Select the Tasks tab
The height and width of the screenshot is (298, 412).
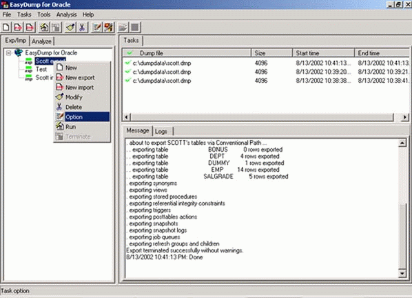pos(131,40)
